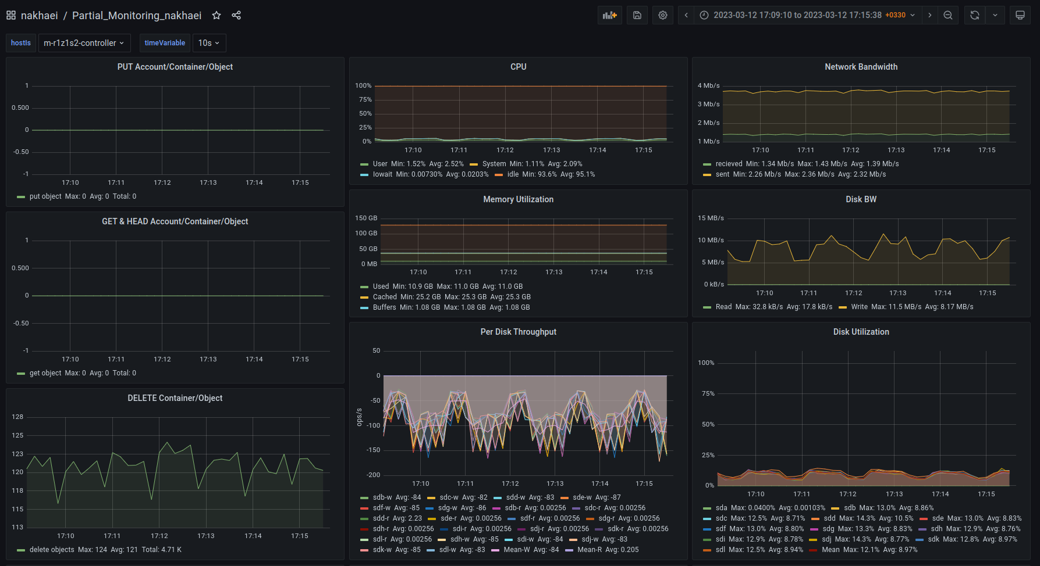Shift time range backward
Viewport: 1040px width, 566px height.
(686, 15)
